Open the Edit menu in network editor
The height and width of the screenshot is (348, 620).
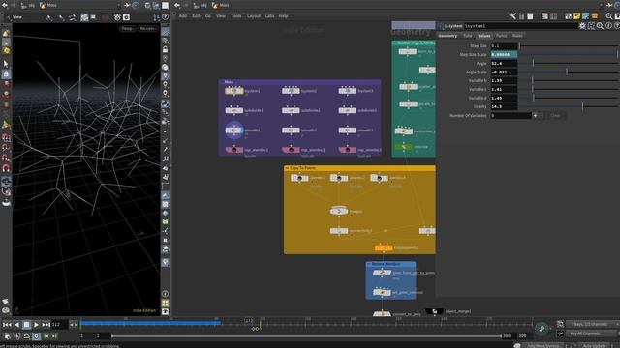coord(196,16)
